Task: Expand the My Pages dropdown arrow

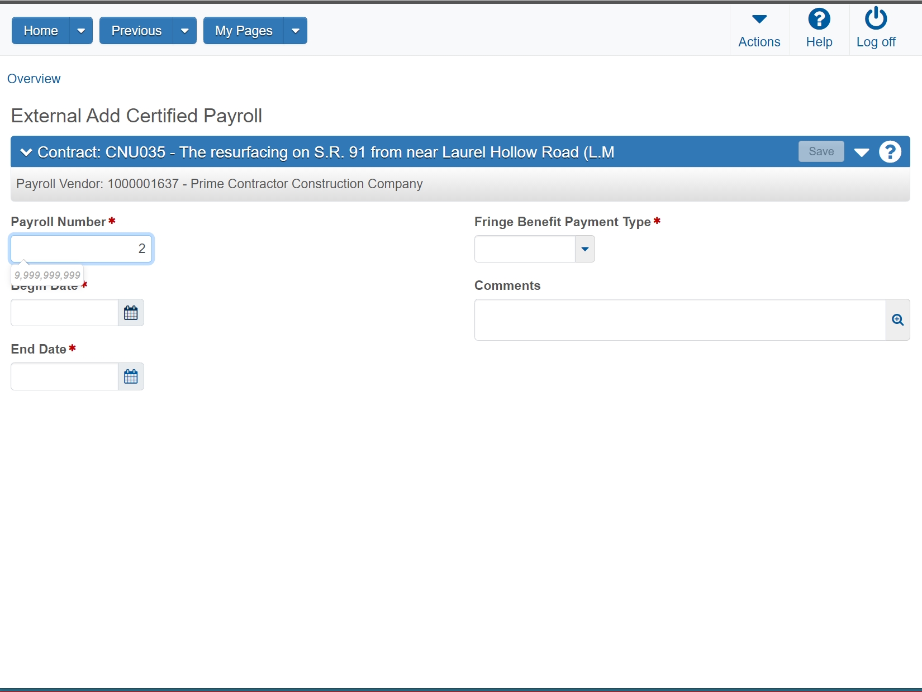Action: pyautogui.click(x=296, y=31)
